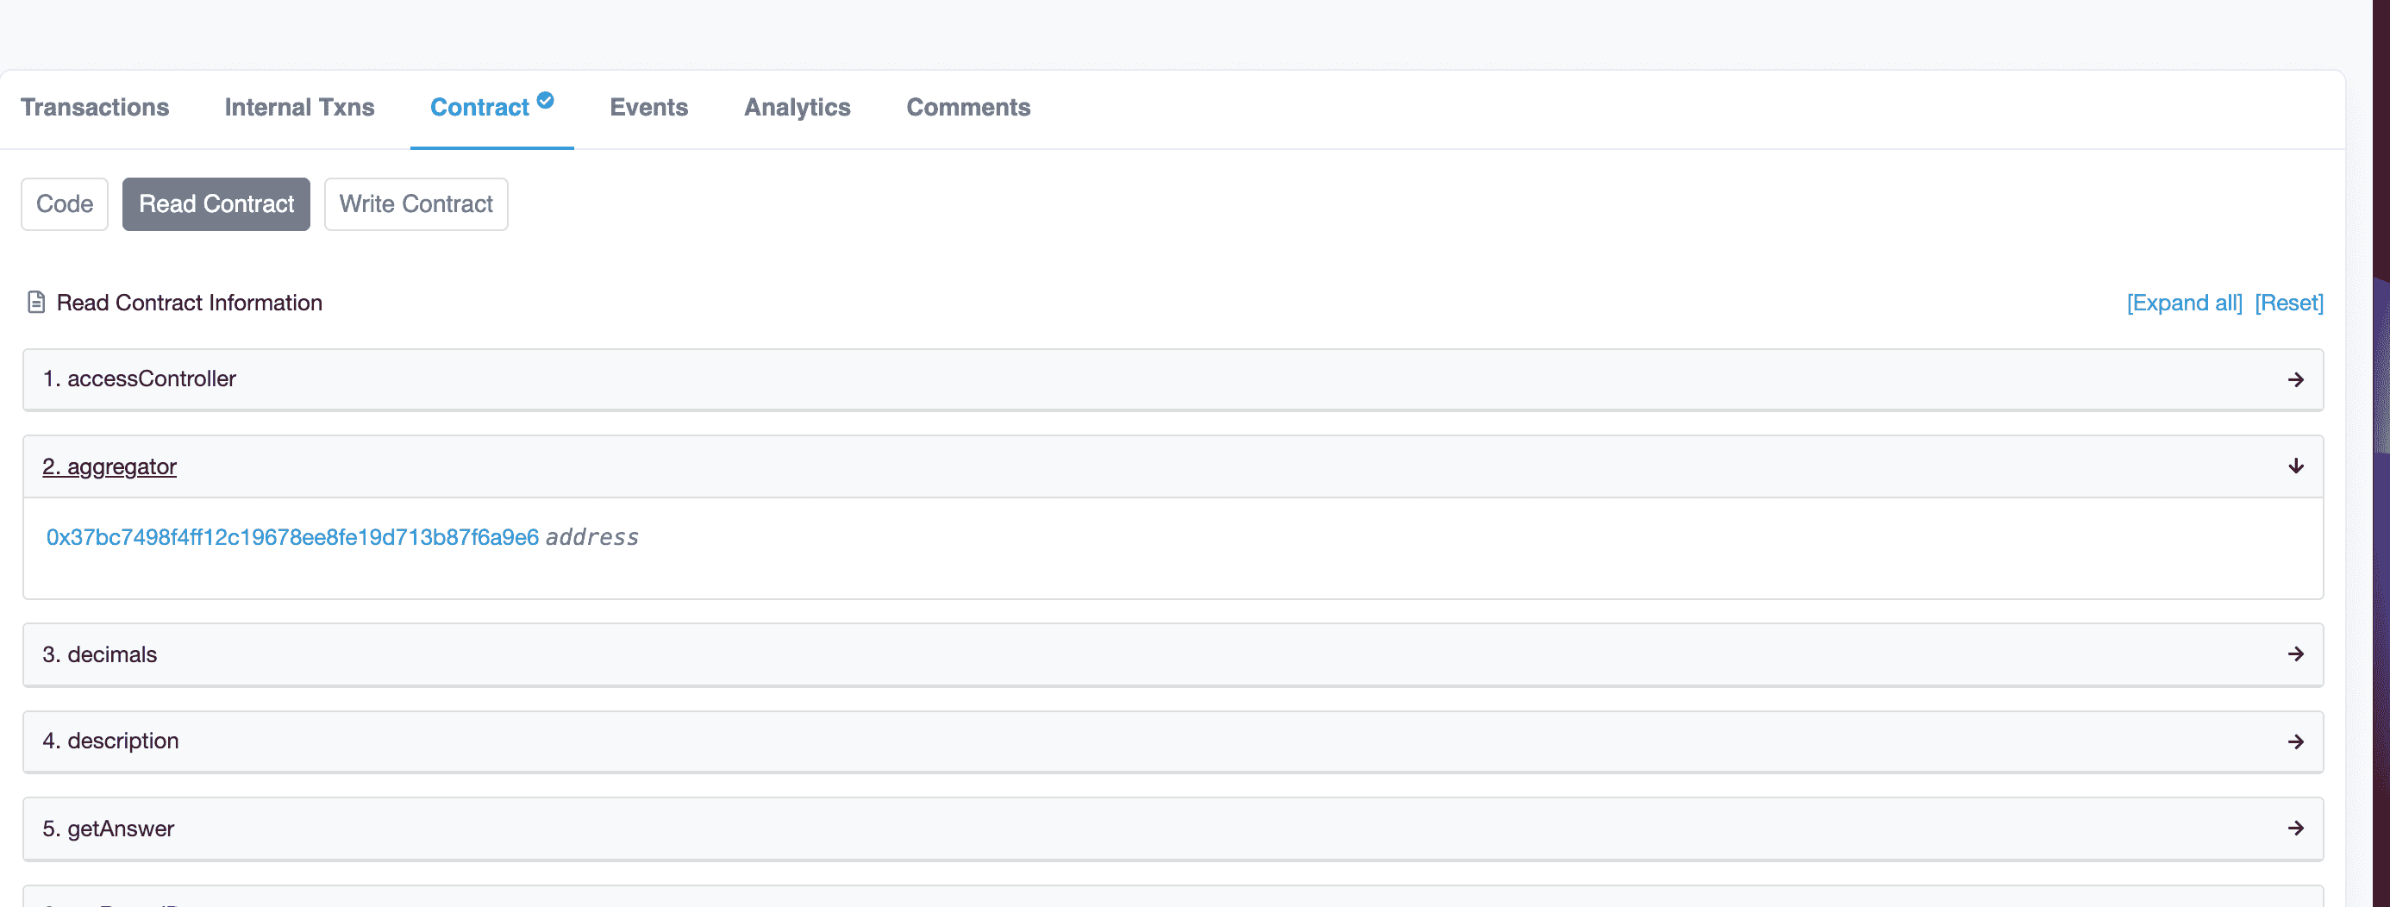Open the Transactions tab

click(x=95, y=108)
